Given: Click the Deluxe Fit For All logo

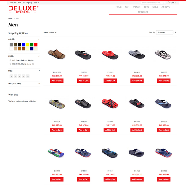Looking at the screenshot, I should coord(24,10).
